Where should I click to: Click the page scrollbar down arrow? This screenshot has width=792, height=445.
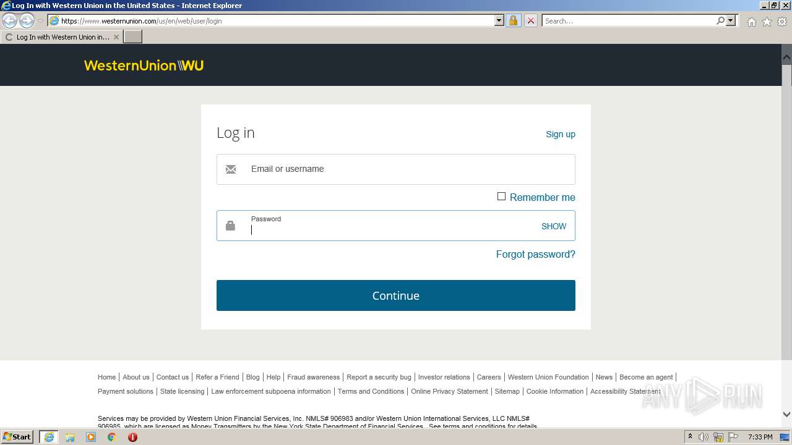pyautogui.click(x=786, y=415)
